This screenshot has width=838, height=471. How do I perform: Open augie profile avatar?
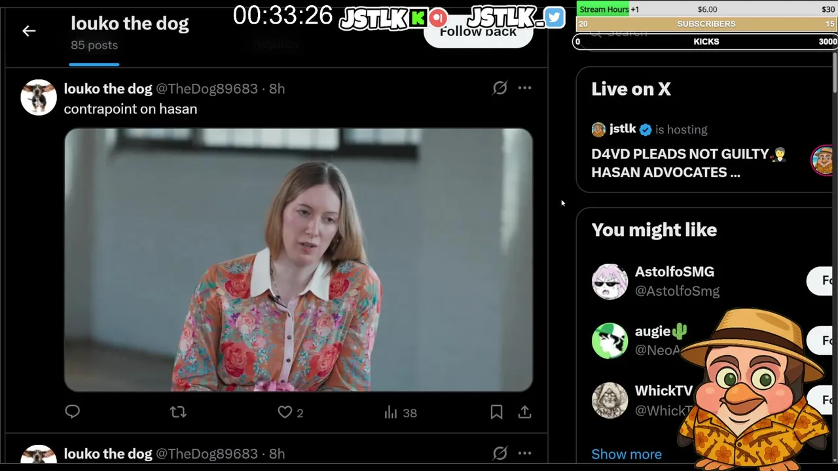pos(610,340)
